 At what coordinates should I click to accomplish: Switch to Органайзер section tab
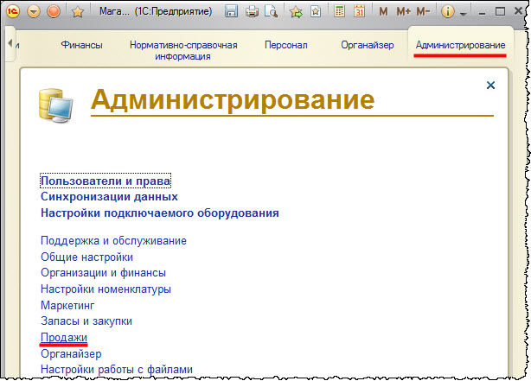click(x=368, y=45)
